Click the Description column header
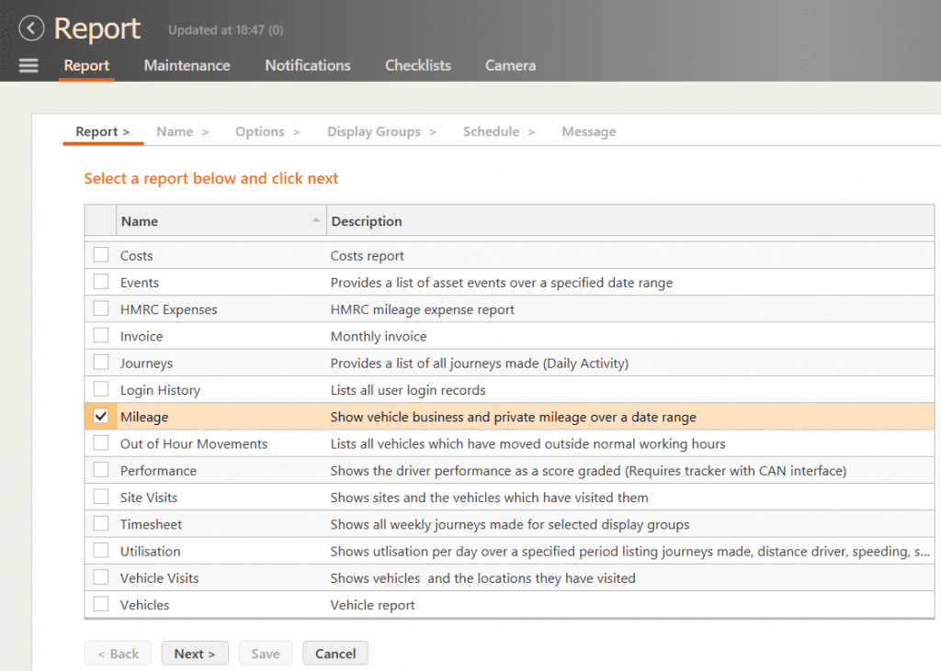Viewport: 941px width, 671px height. point(630,220)
